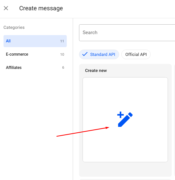Click the plus sign on pencil icon
175x180 pixels.
pos(120,115)
